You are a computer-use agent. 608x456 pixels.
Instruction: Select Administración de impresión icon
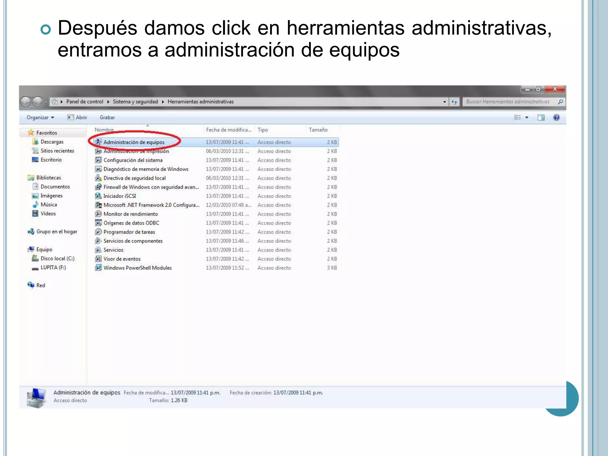click(98, 151)
